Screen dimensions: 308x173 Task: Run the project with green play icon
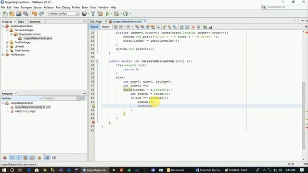click(107, 14)
